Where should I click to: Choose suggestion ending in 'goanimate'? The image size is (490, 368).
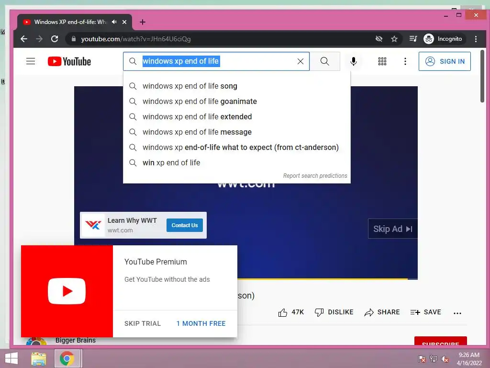(236, 102)
